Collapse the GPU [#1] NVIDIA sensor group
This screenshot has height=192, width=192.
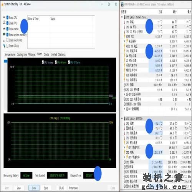pyautogui.click(x=122, y=119)
